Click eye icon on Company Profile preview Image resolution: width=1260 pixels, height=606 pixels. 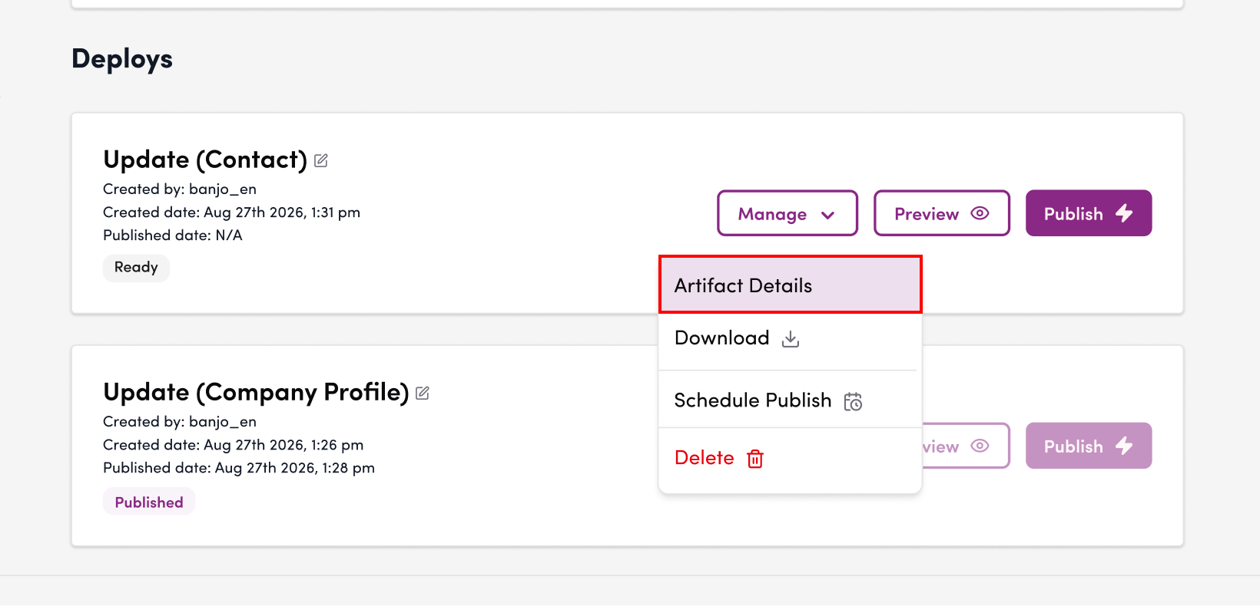pos(980,446)
